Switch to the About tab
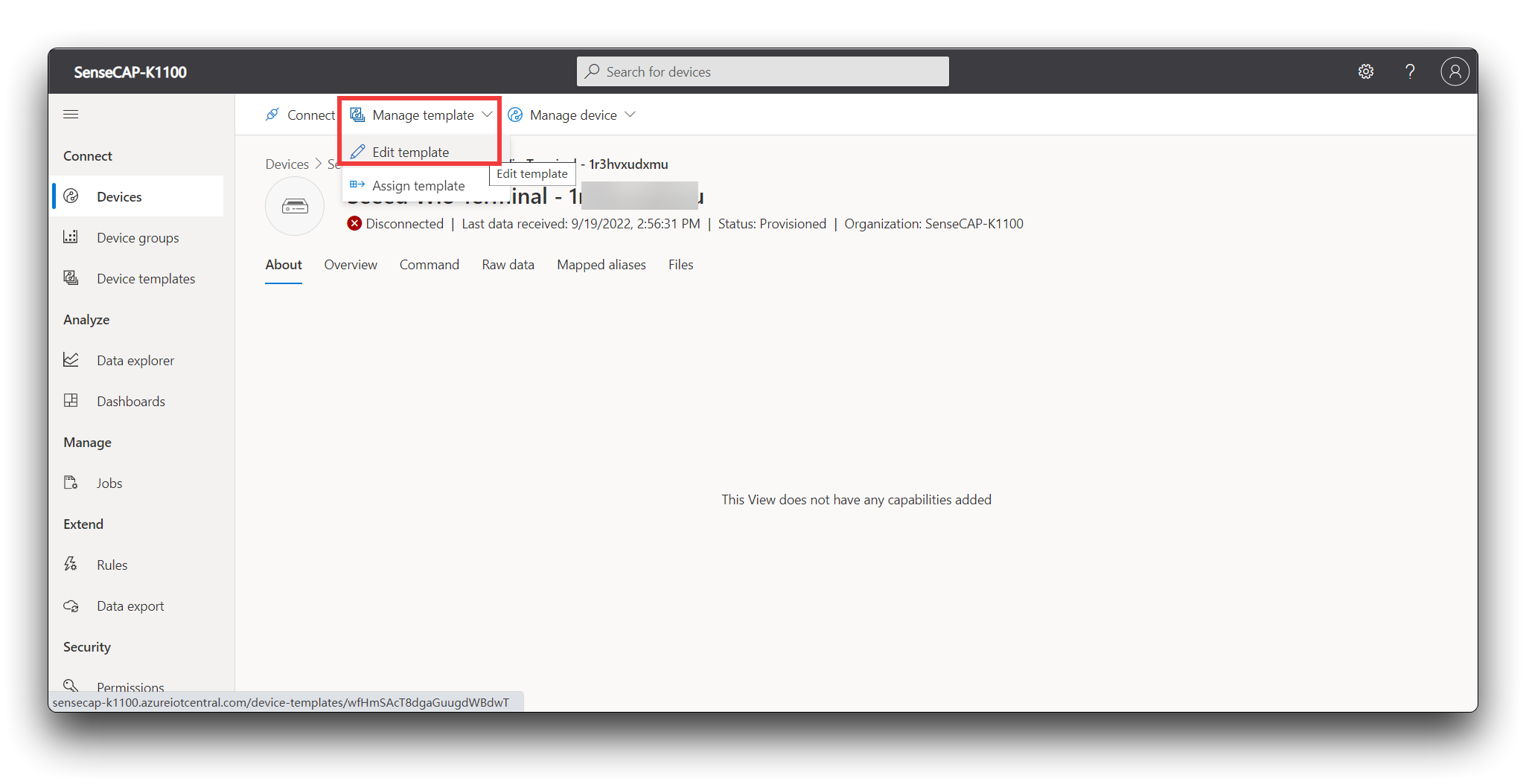This screenshot has height=784, width=1526. 284,265
